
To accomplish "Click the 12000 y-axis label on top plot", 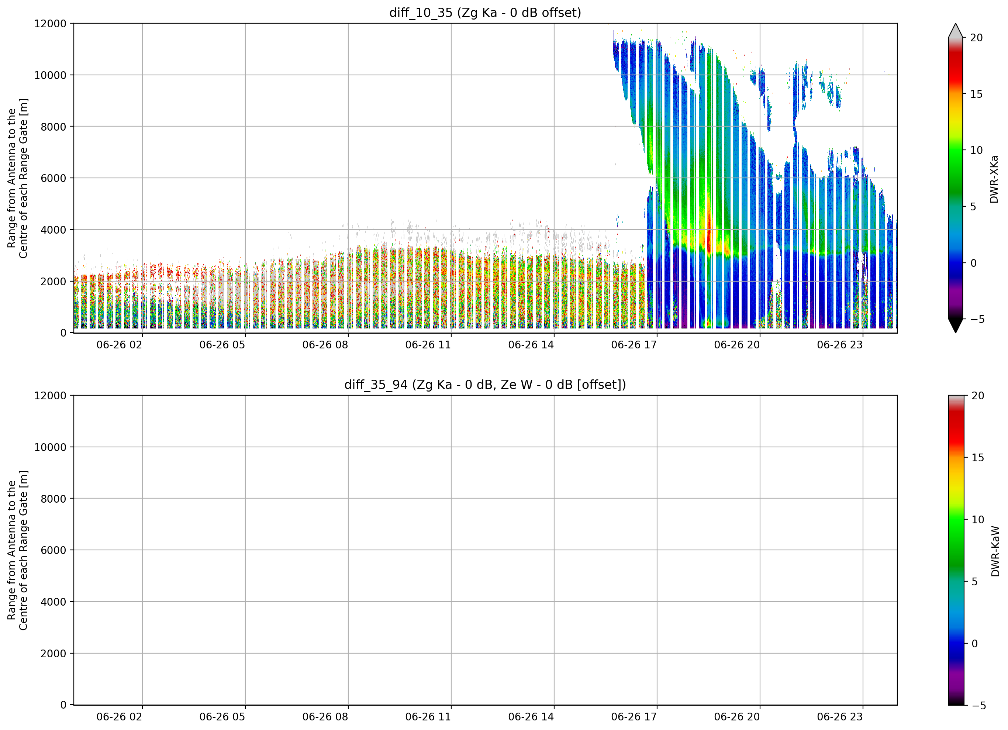I will [50, 24].
